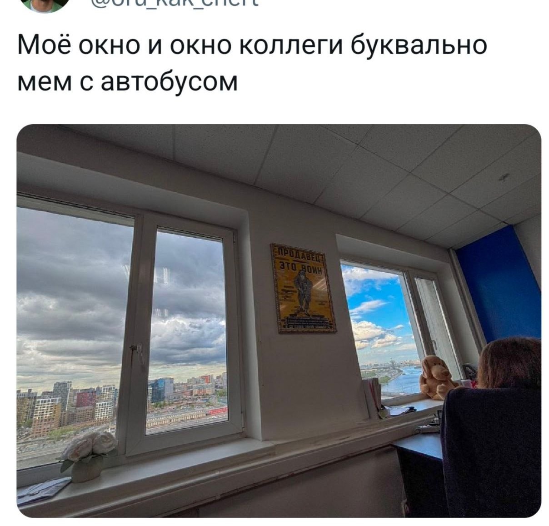Click the yellow 'Продавец это воин' poster

(303, 288)
